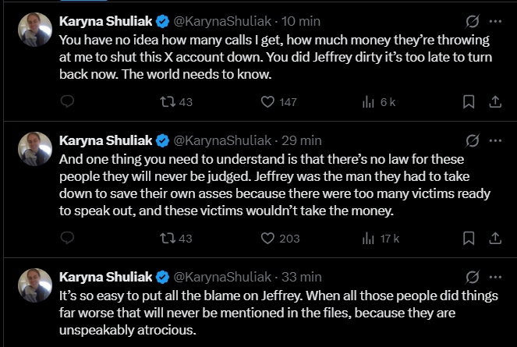The height and width of the screenshot is (347, 517).
Task: Like the tweet with 203 likes
Action: point(278,239)
